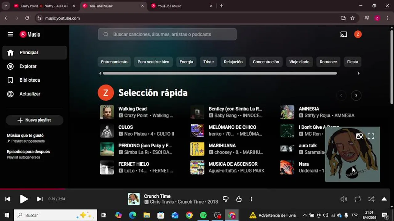Open the Actualizar section
The image size is (394, 221).
tap(34, 94)
